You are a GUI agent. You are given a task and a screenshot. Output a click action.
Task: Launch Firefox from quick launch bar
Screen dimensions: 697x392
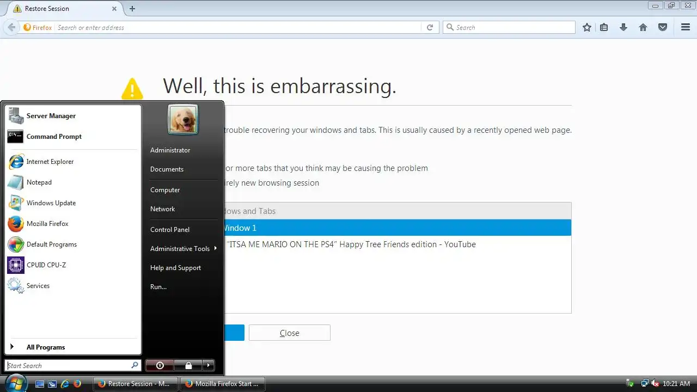click(77, 384)
